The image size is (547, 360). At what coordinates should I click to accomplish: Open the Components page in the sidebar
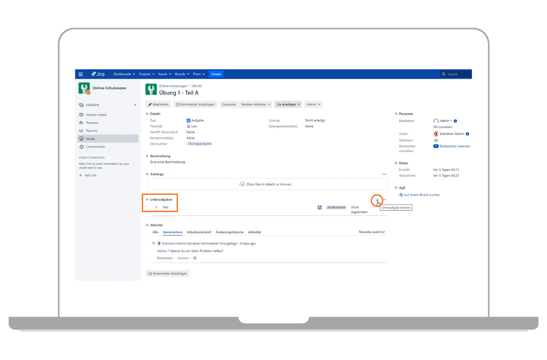click(x=95, y=147)
